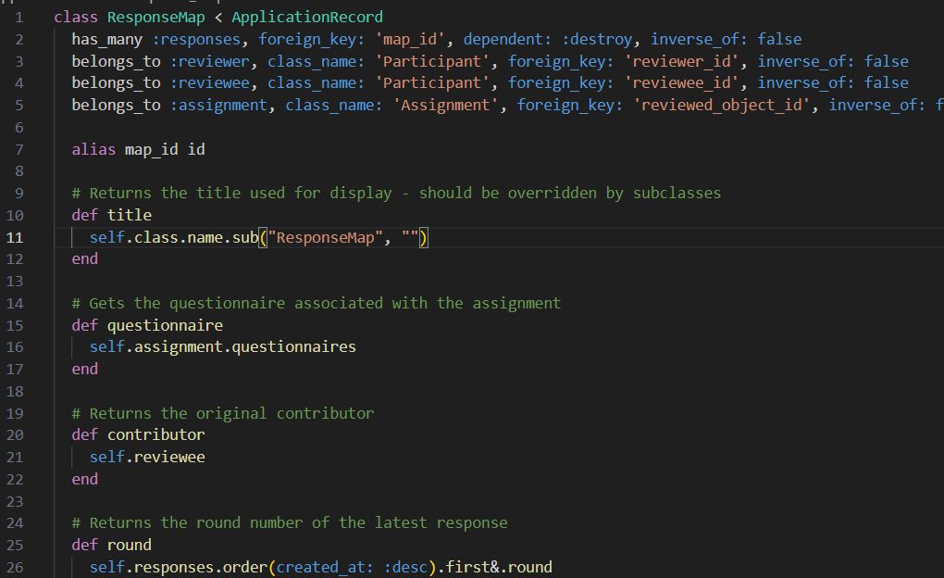Image resolution: width=944 pixels, height=578 pixels.
Task: Click self.reviewee on line 21
Action: pyautogui.click(x=147, y=458)
